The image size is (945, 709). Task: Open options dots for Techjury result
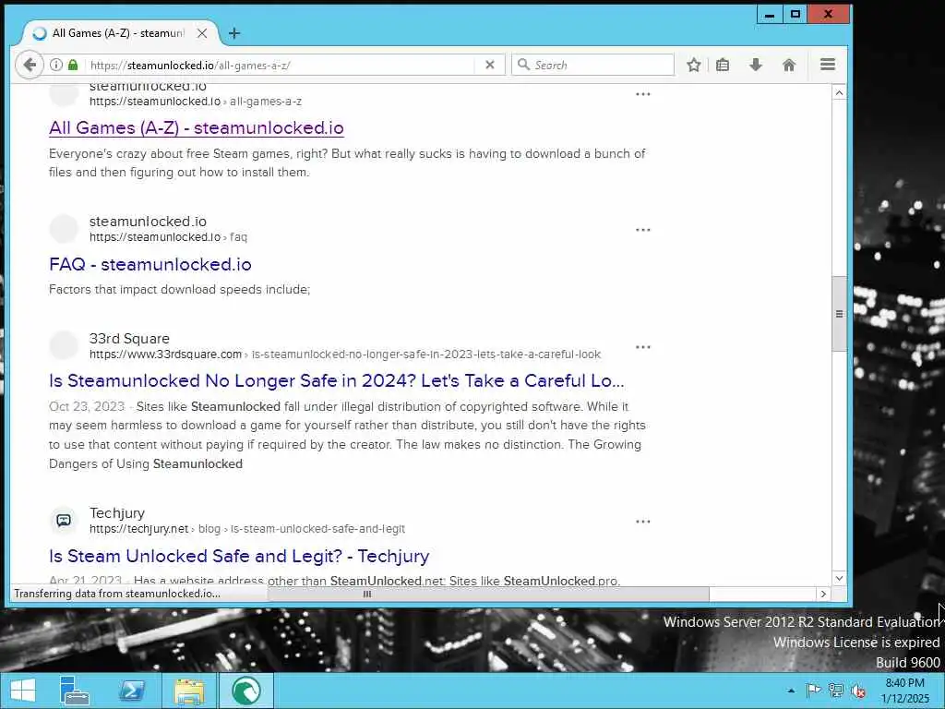tap(643, 521)
